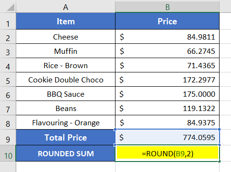Click the 172.2977 price cell

(x=167, y=80)
